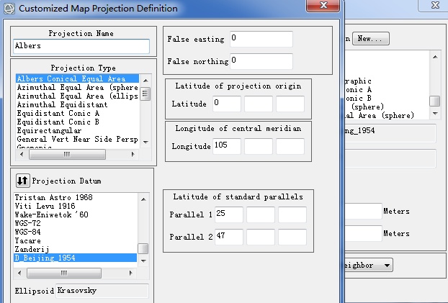The width and height of the screenshot is (448, 303).
Task: Click datum list horizontal scrollbar thumb
Action: (64, 273)
